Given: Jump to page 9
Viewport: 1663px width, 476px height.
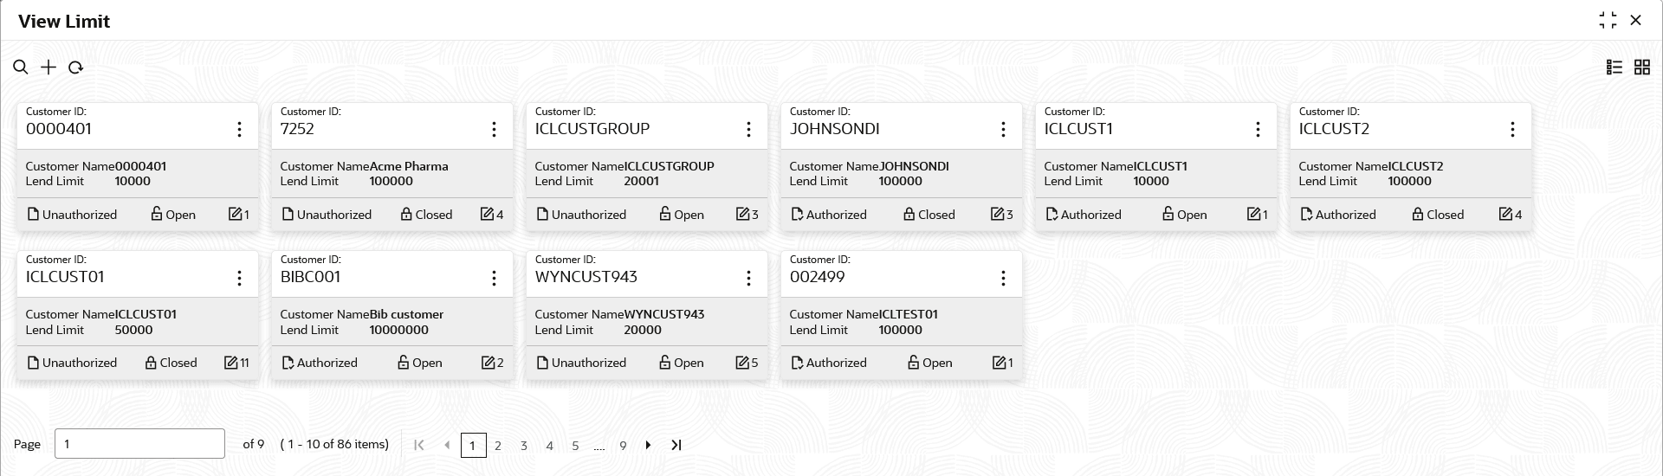Looking at the screenshot, I should [x=623, y=446].
